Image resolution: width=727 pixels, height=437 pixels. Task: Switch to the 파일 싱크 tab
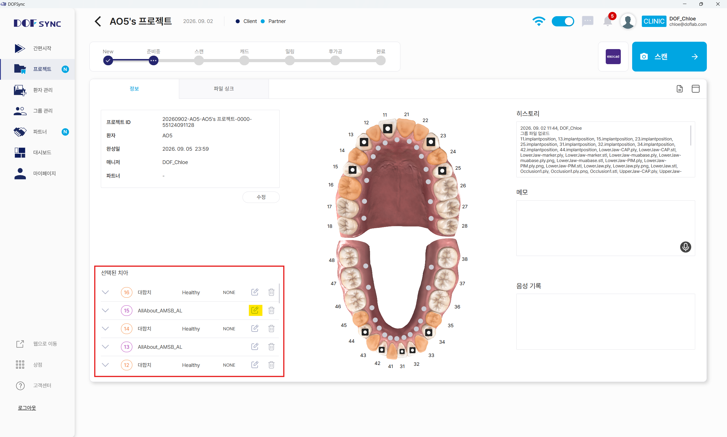point(224,89)
